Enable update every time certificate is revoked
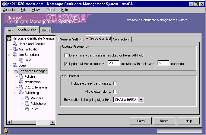 pyautogui.click(x=66, y=55)
